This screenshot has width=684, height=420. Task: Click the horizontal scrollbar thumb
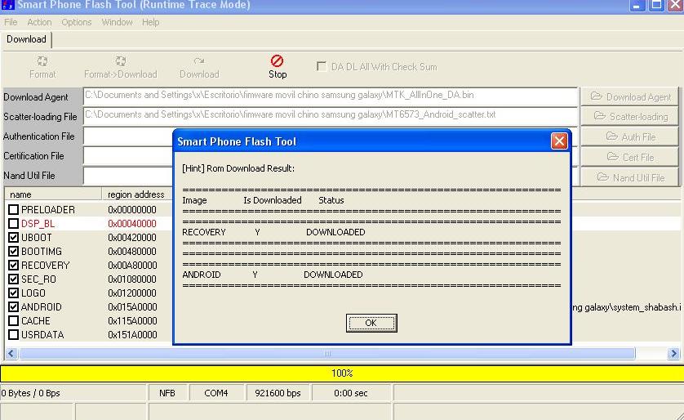327,354
